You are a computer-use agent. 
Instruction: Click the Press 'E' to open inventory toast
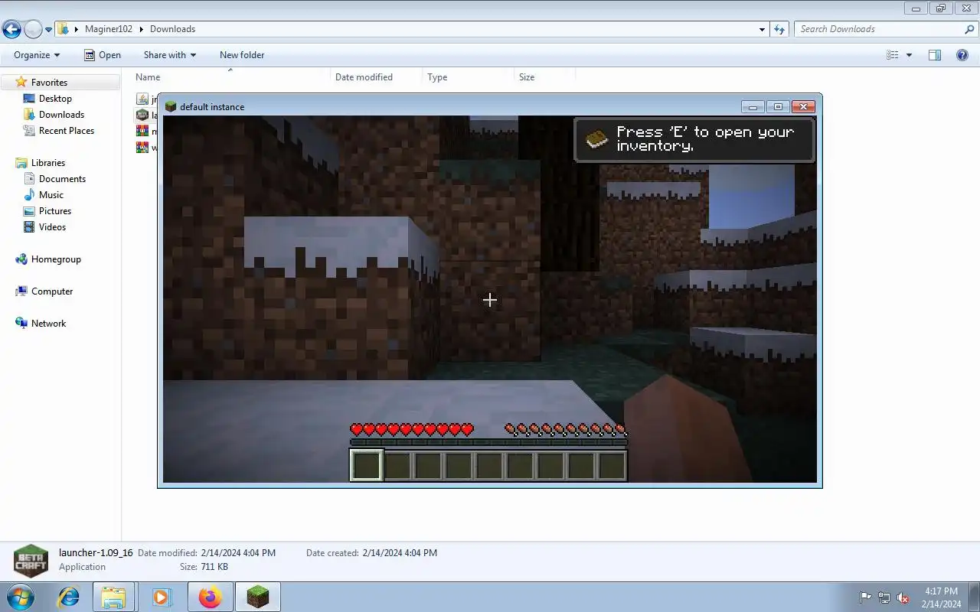[x=694, y=139]
